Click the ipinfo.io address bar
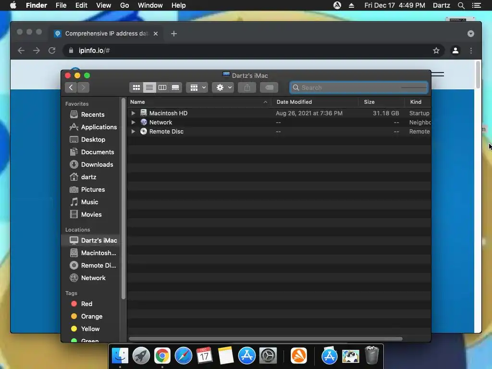This screenshot has width=492, height=369. tap(254, 50)
